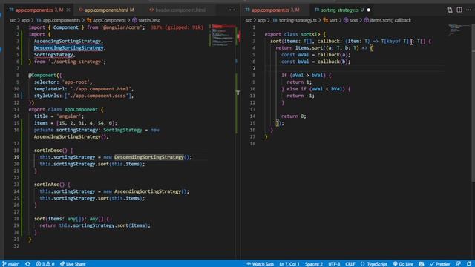The width and height of the screenshot is (475, 267).
Task: Open left editor group's more actions menu
Action: pyautogui.click(x=232, y=10)
